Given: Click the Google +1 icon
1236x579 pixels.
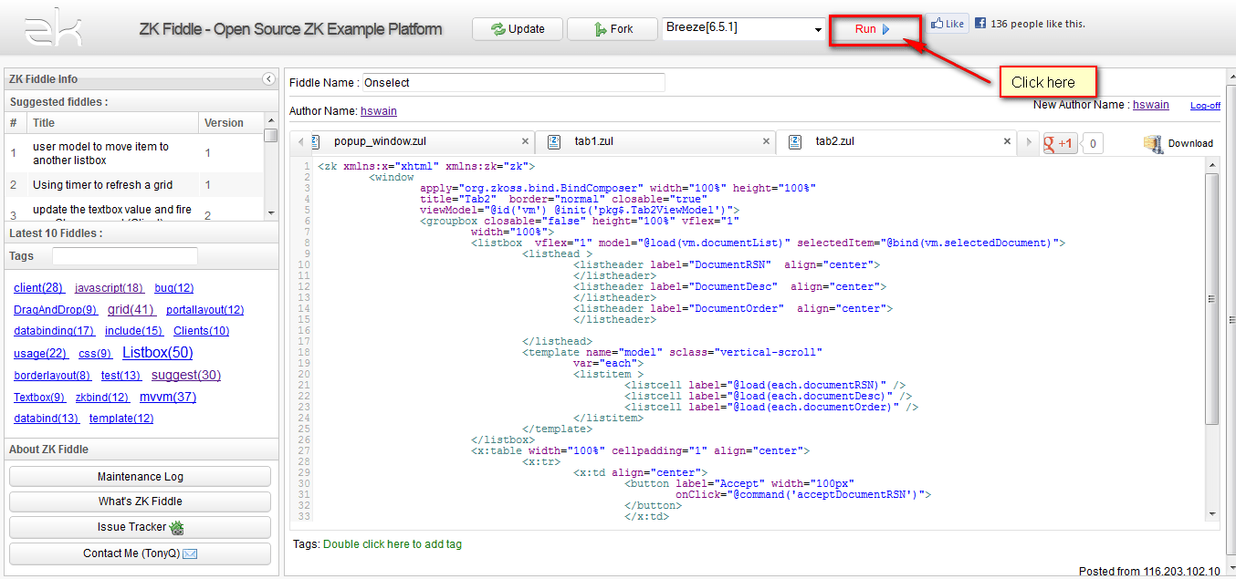Looking at the screenshot, I should pyautogui.click(x=1059, y=143).
